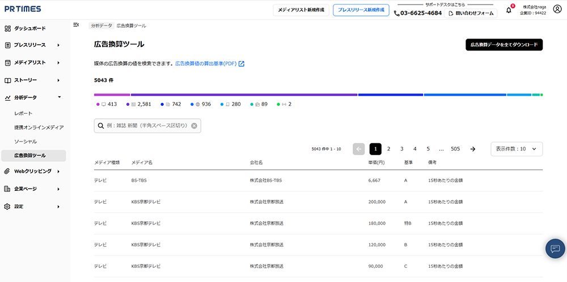Select the radio media icon showing 2
This screenshot has width=567, height=282.
point(284,104)
